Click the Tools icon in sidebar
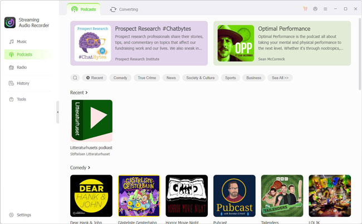 pyautogui.click(x=11, y=99)
